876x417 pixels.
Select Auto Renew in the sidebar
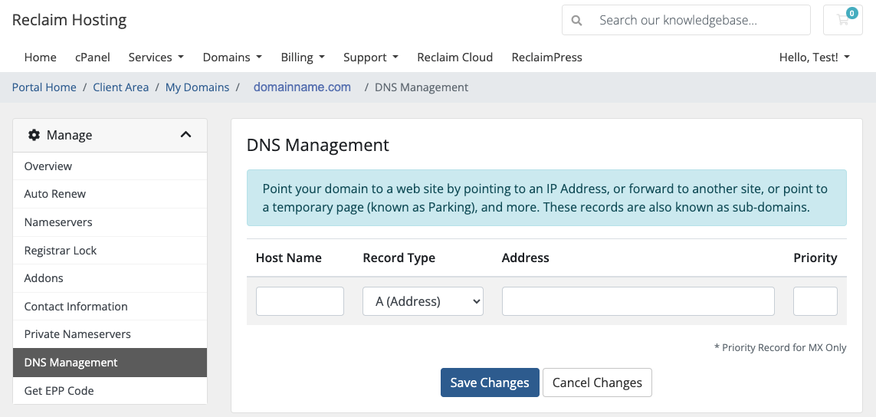[x=110, y=194]
